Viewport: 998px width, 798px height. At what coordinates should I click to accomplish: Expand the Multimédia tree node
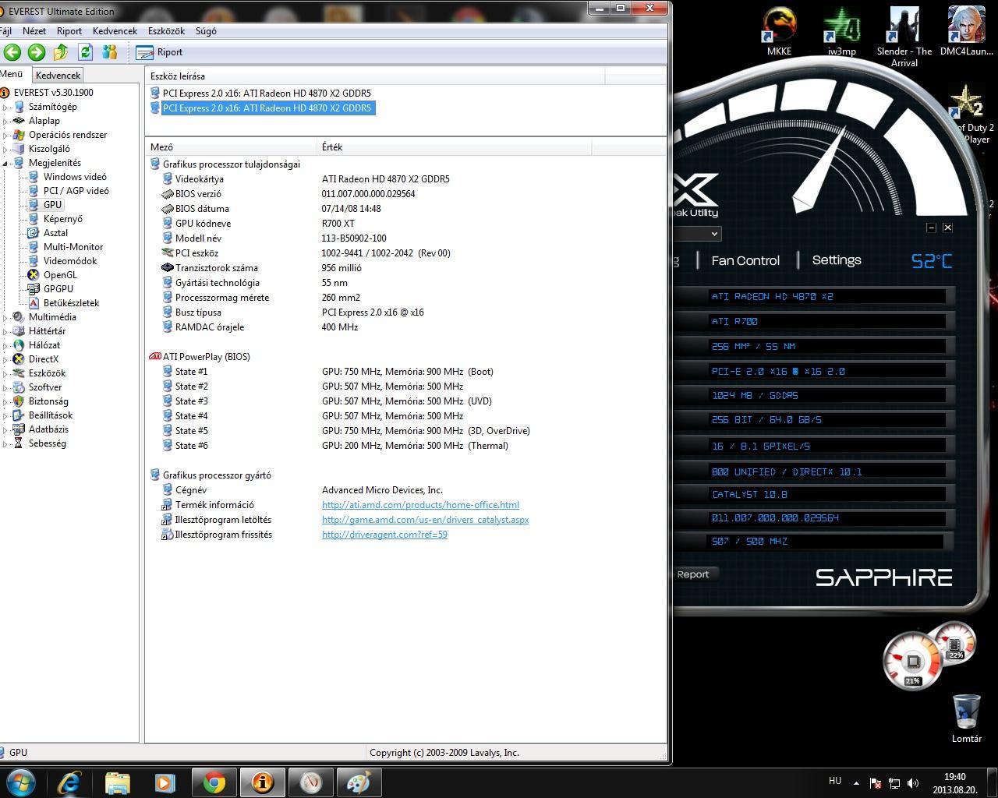click(x=5, y=317)
